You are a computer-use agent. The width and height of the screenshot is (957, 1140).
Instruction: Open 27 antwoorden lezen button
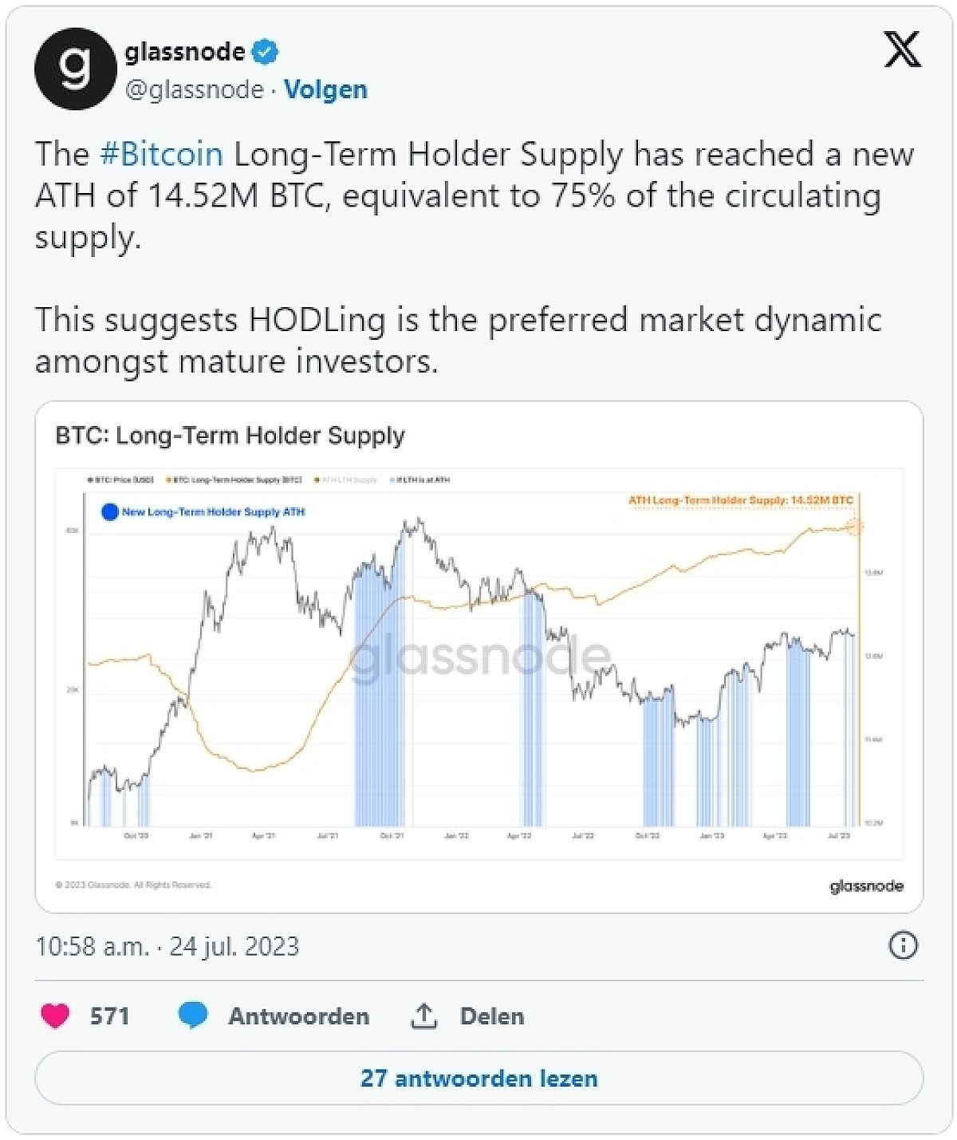tap(479, 1079)
